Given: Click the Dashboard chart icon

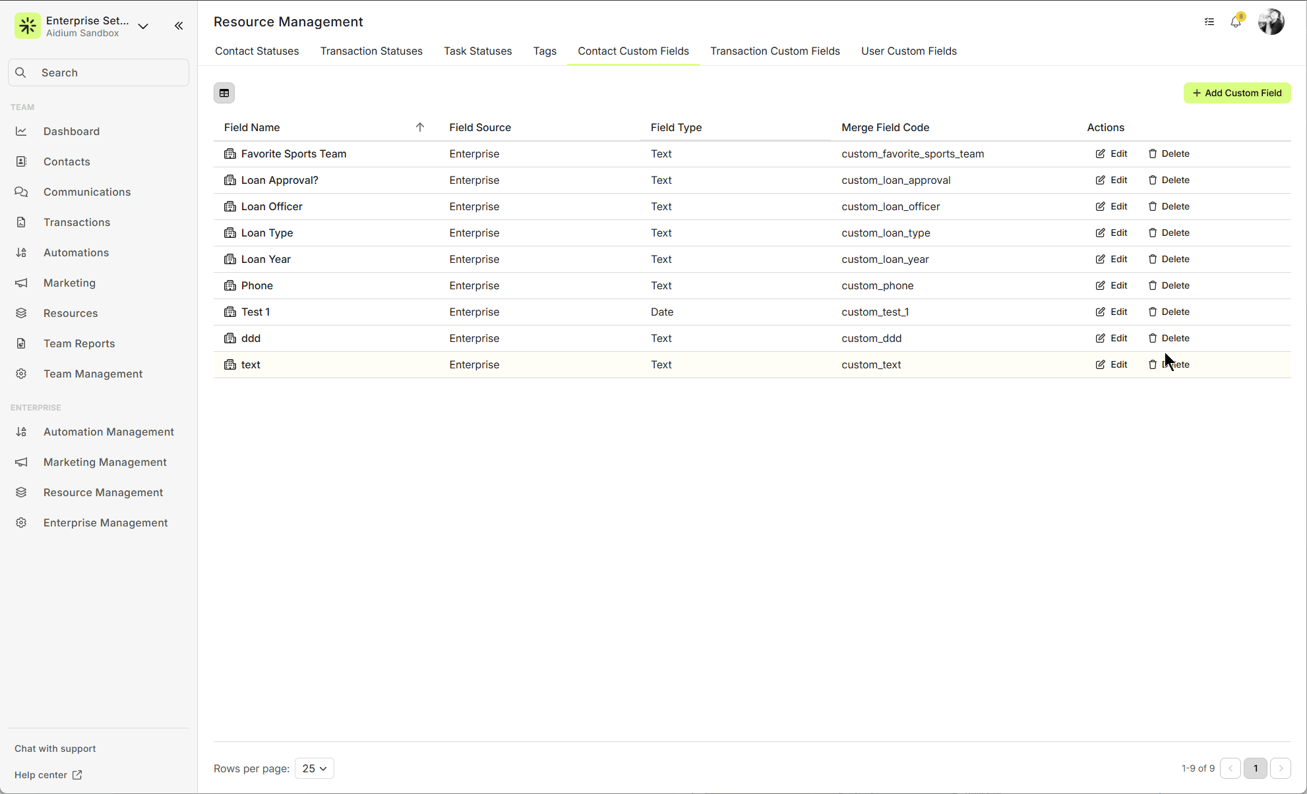Looking at the screenshot, I should pyautogui.click(x=21, y=131).
